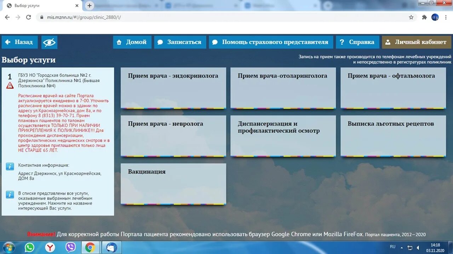Bookmark the page with the star icon
Screen dimensions: 453x254
pos(411,17)
